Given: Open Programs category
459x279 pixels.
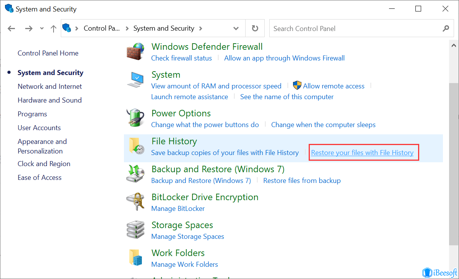Looking at the screenshot, I should point(32,114).
